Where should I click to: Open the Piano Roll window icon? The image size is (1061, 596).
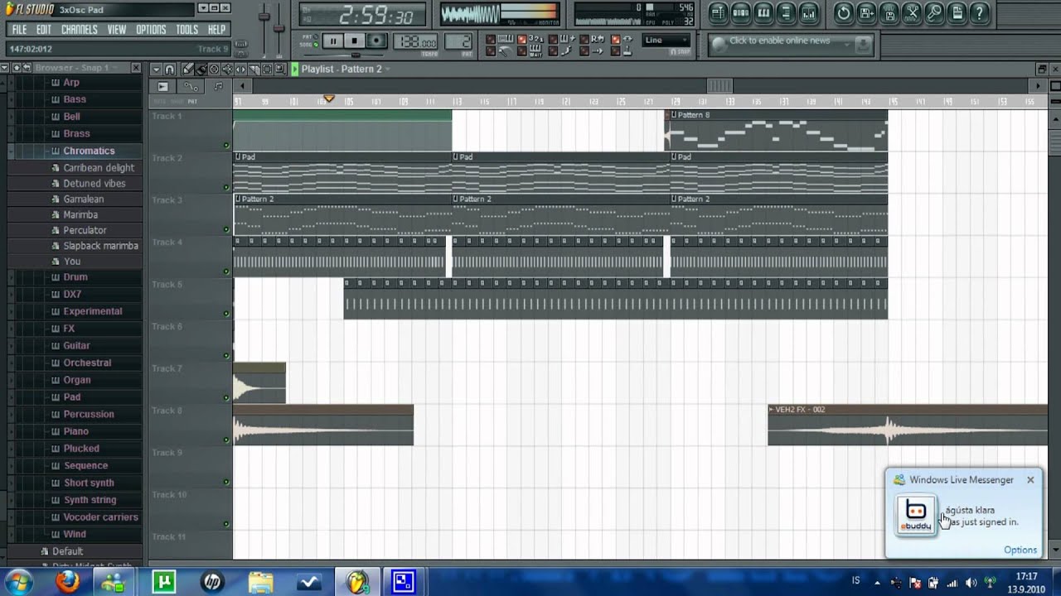point(763,12)
